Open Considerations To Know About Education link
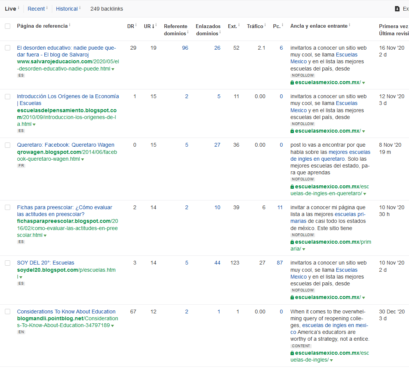This screenshot has width=409, height=368. [66, 312]
